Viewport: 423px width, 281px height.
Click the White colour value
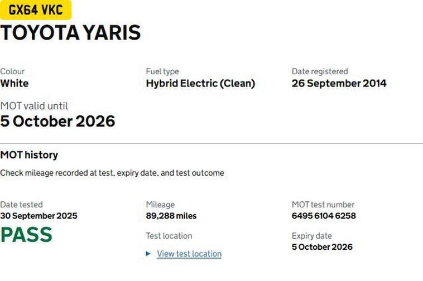pos(15,84)
